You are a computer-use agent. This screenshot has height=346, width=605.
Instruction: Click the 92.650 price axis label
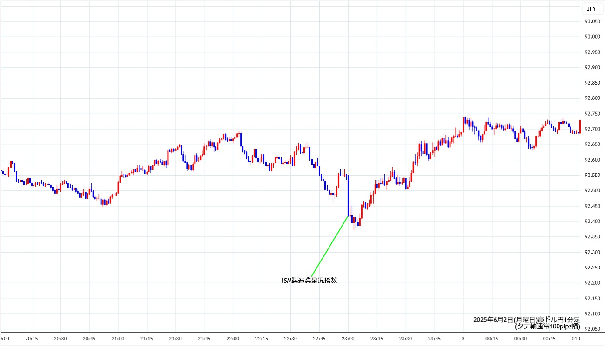click(x=593, y=144)
